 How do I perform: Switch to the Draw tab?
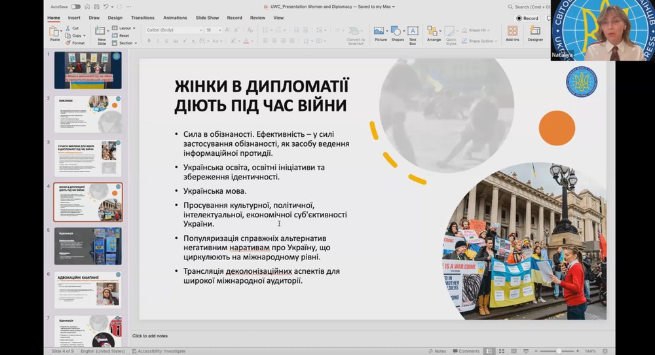(x=94, y=18)
